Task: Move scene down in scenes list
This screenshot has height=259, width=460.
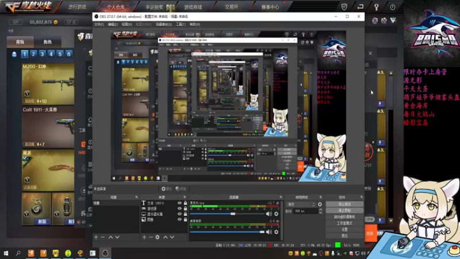Action: [x=117, y=237]
